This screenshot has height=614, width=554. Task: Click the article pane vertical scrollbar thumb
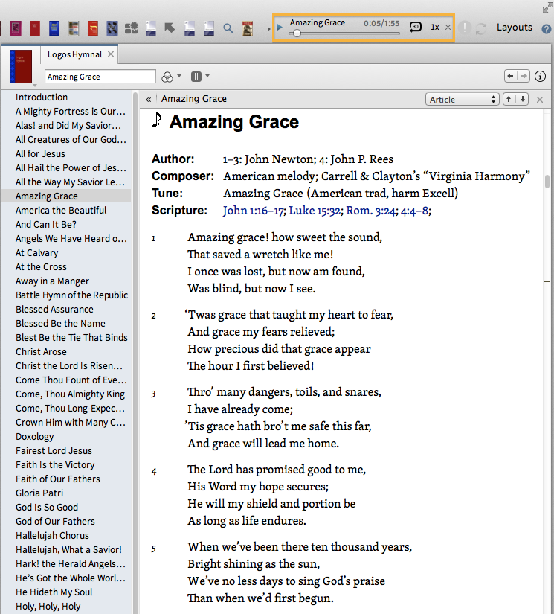point(547,182)
